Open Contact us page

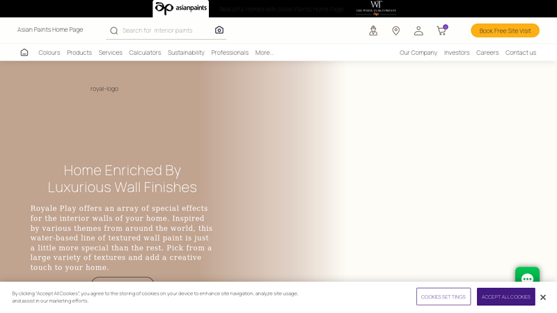pyautogui.click(x=520, y=53)
